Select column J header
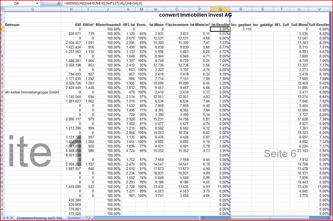 [x=108, y=9]
